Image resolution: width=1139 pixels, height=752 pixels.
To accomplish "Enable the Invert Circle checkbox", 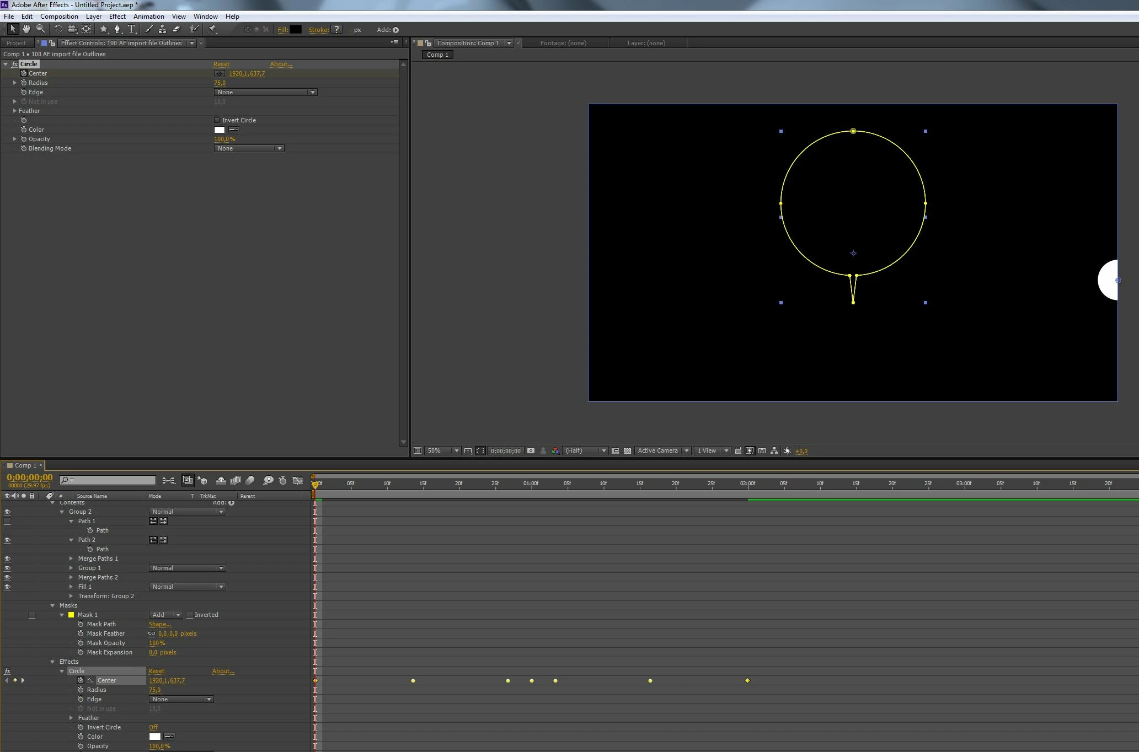I will tap(217, 120).
